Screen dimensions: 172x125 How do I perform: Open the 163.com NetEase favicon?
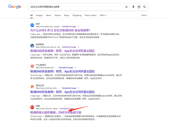32,107
